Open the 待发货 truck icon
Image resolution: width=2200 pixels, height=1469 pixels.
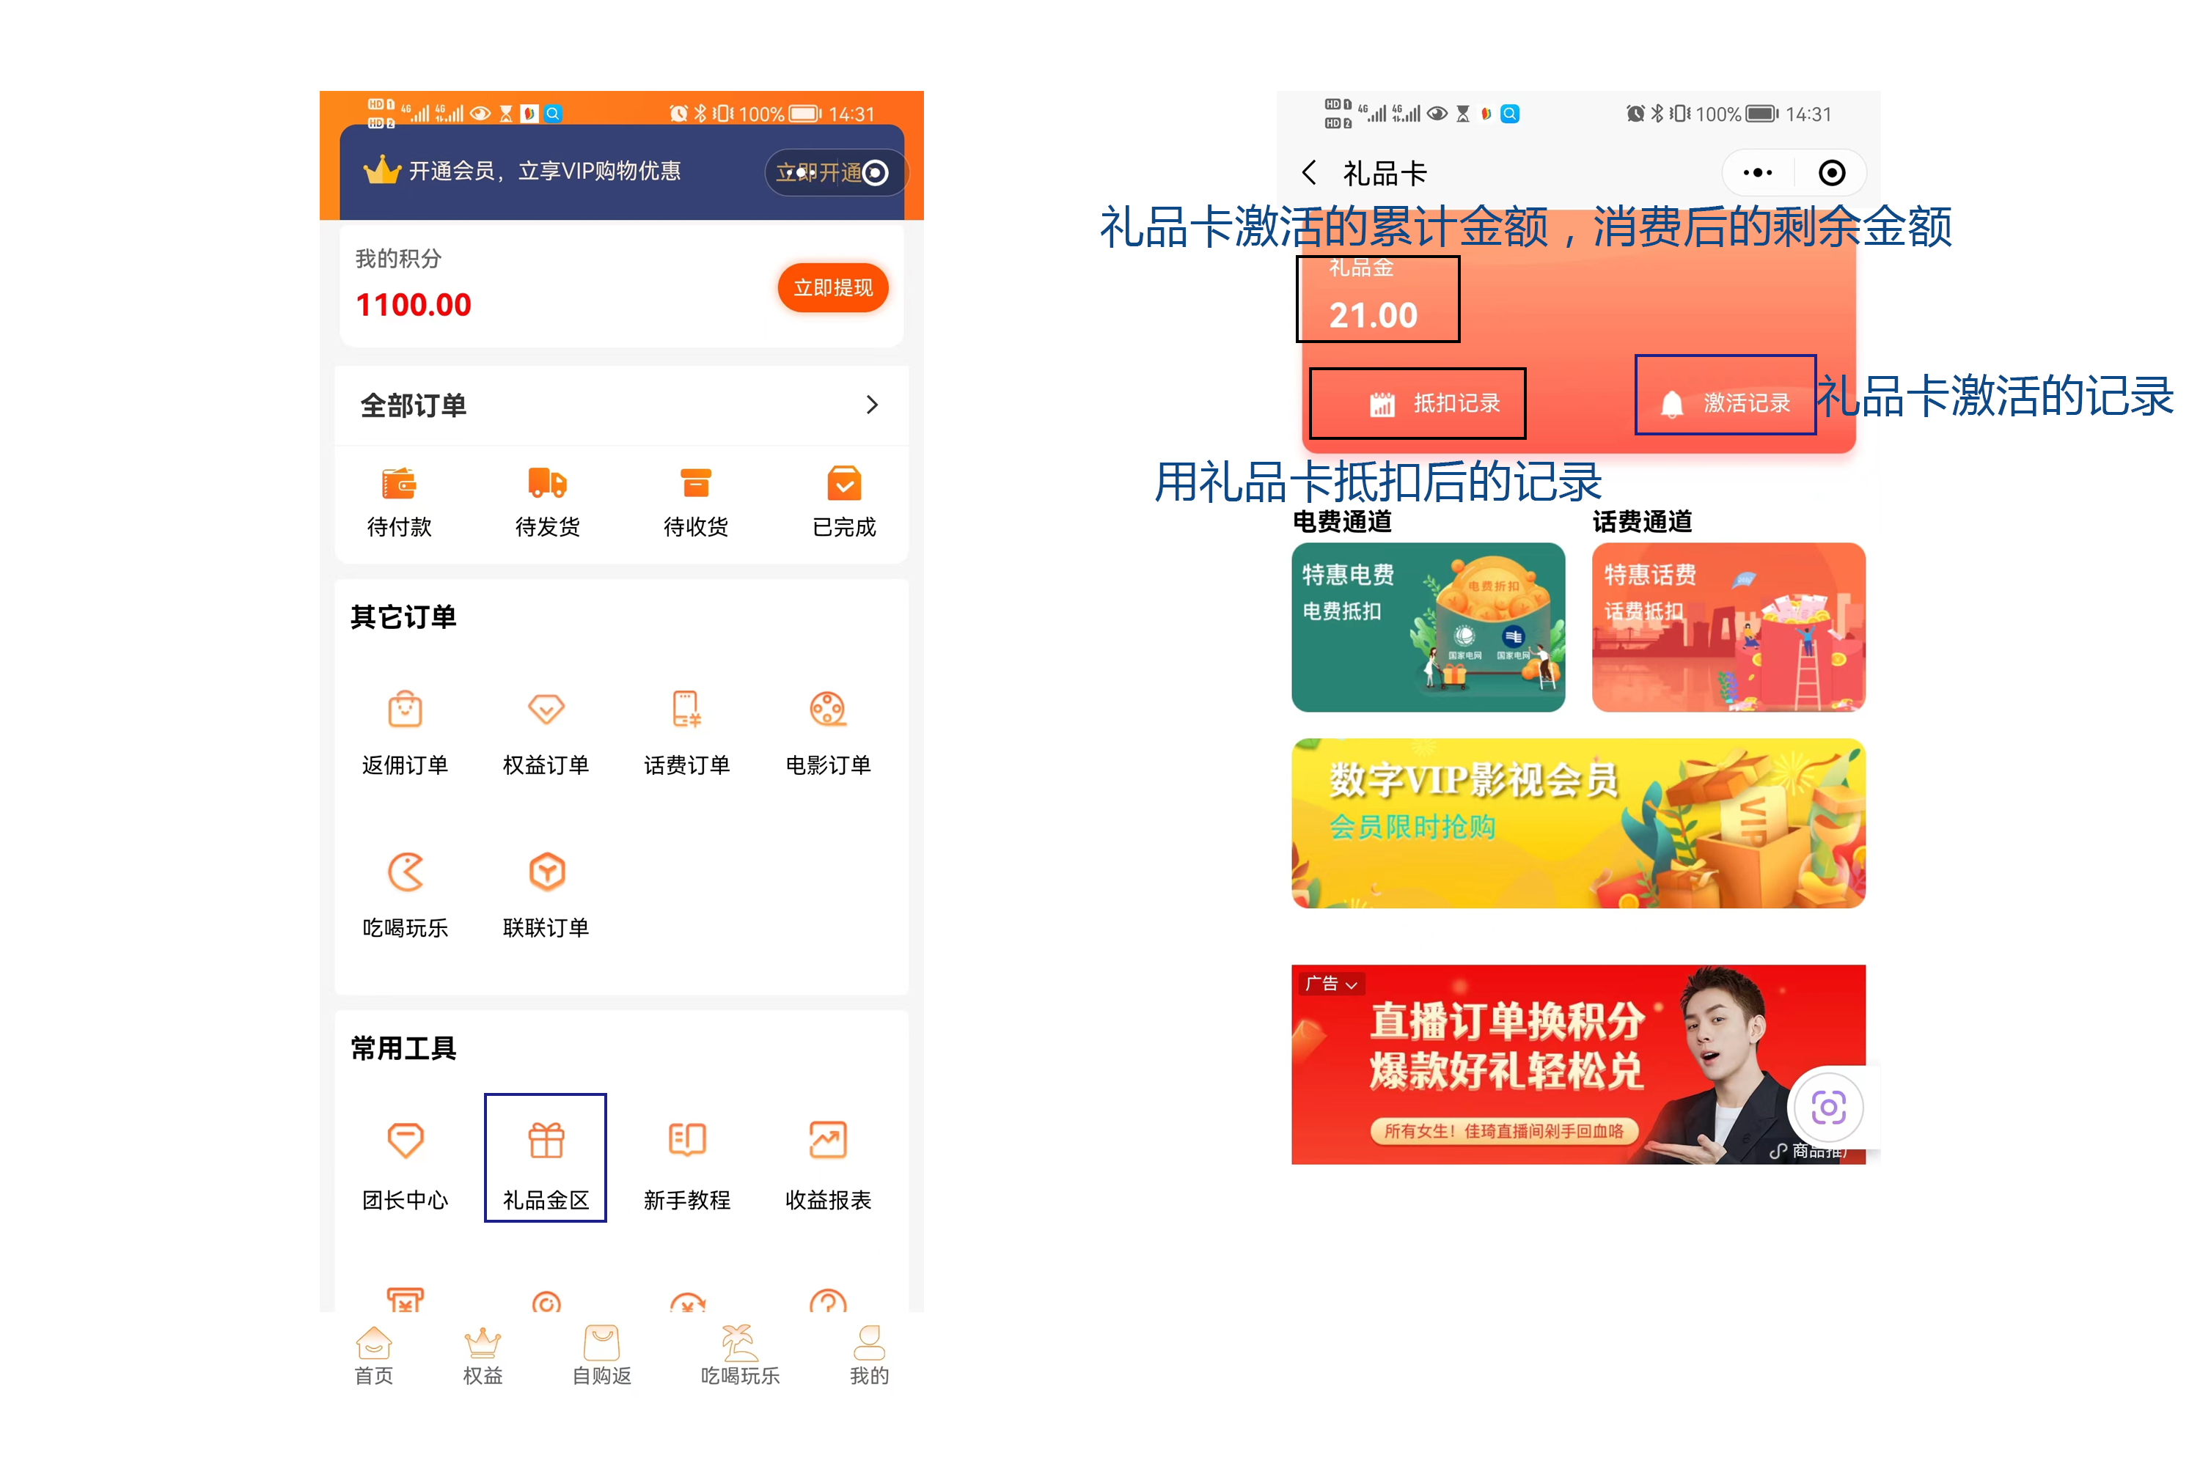547,483
